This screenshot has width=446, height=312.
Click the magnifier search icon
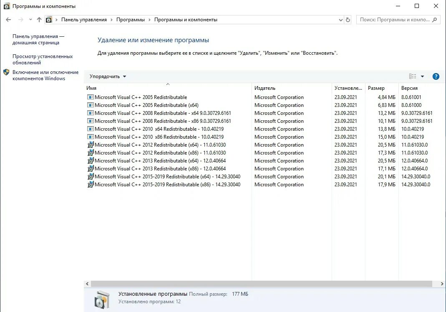coord(435,20)
